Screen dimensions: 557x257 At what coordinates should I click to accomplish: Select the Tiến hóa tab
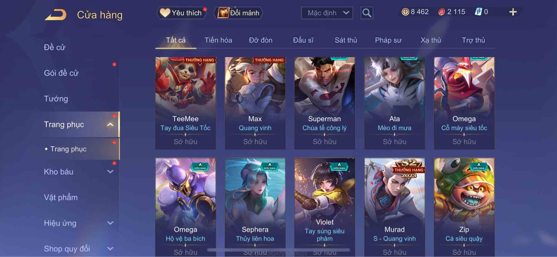pyautogui.click(x=218, y=40)
